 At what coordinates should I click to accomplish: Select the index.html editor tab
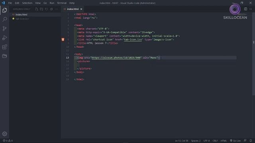pyautogui.click(x=73, y=9)
